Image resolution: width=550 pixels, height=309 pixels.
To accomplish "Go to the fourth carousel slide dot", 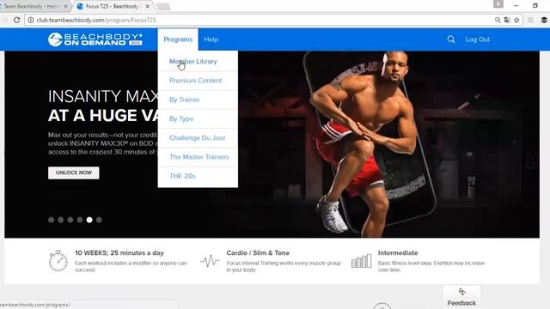I will [x=80, y=220].
